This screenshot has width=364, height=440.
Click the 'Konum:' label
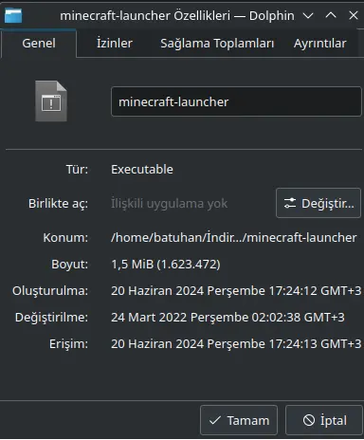coord(65,237)
